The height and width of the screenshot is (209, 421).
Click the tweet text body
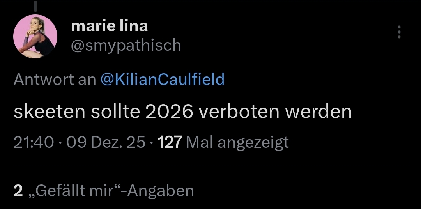[183, 112]
